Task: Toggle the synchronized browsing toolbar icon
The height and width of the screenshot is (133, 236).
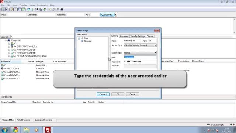Action: [58, 10]
